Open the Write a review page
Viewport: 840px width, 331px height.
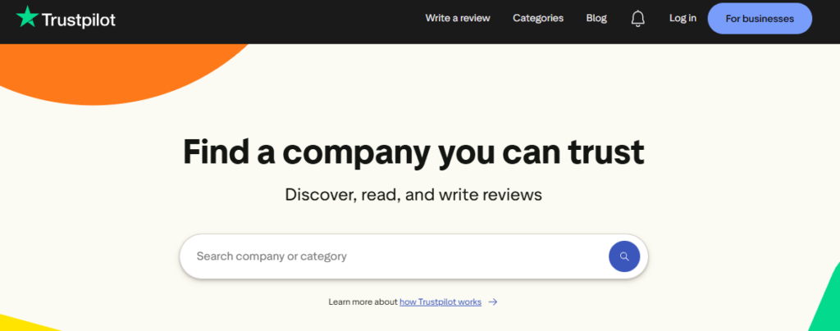coord(458,18)
